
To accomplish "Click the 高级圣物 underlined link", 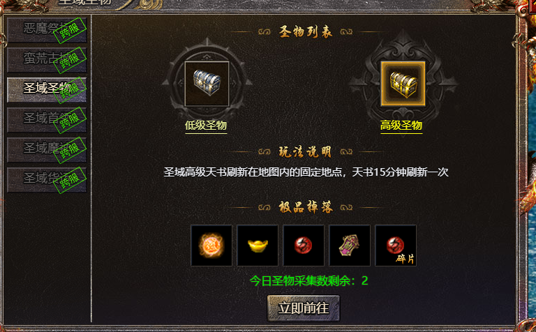I will point(401,126).
